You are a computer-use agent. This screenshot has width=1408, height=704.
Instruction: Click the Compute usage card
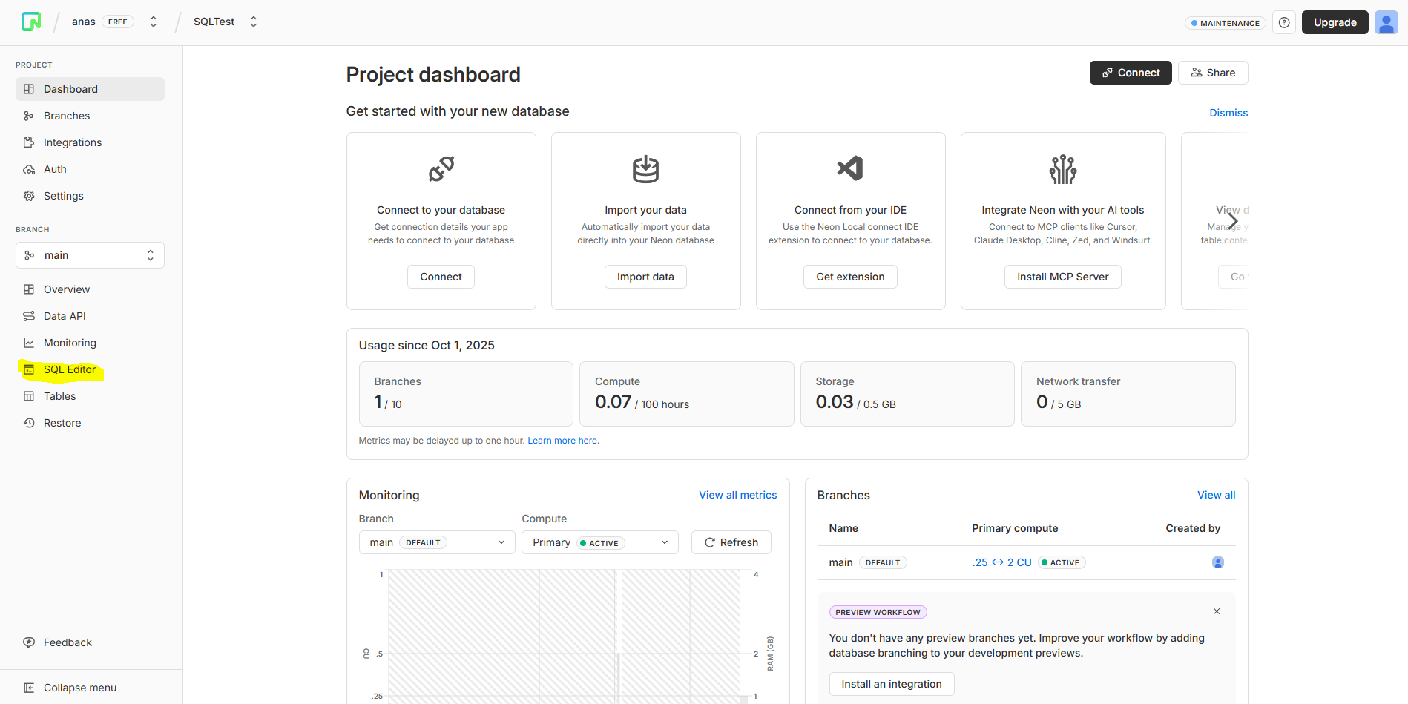tap(686, 394)
